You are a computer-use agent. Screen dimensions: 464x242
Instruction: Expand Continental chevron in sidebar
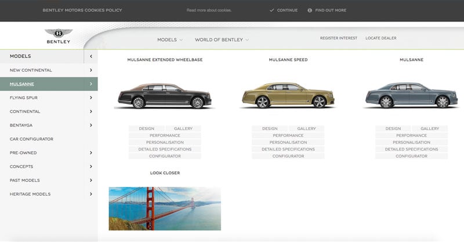[91, 111]
